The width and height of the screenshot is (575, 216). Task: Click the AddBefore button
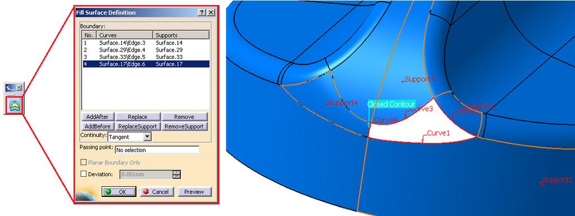(98, 126)
